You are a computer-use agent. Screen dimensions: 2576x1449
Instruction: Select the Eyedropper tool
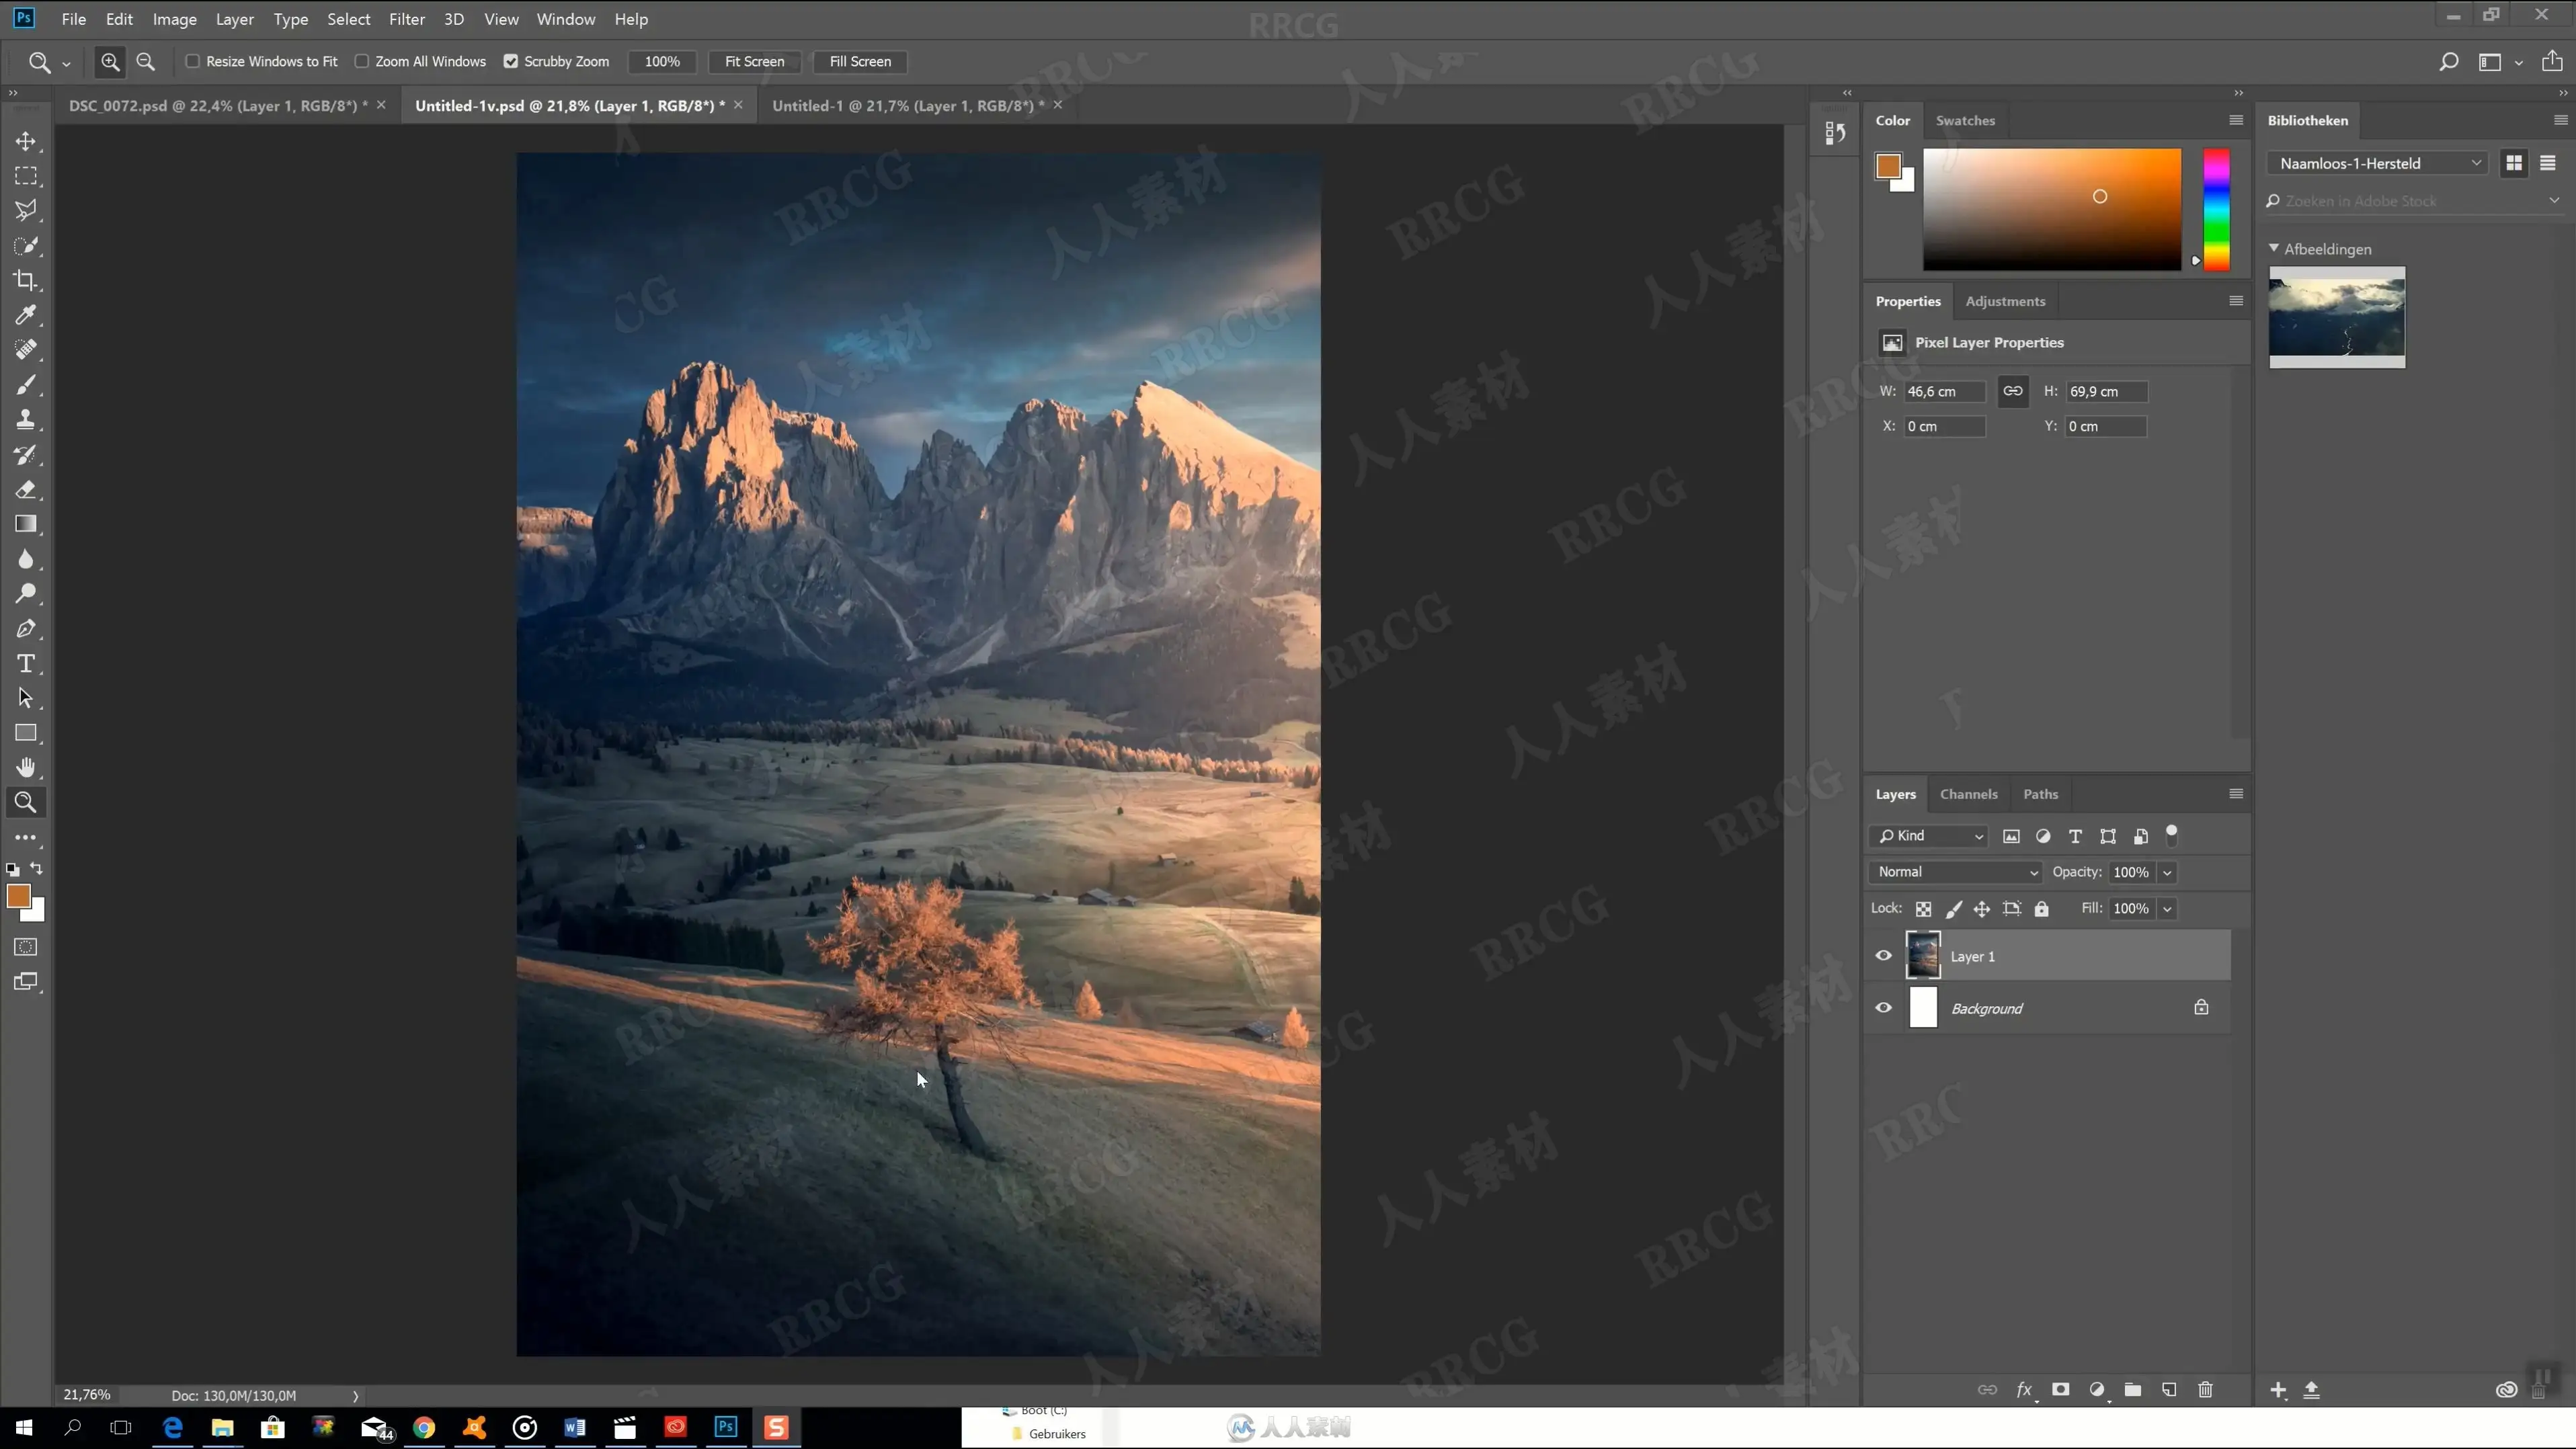26,315
